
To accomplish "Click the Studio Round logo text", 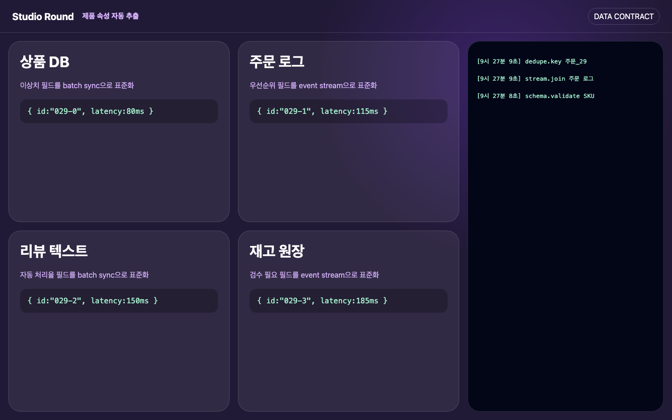I will 43,17.
